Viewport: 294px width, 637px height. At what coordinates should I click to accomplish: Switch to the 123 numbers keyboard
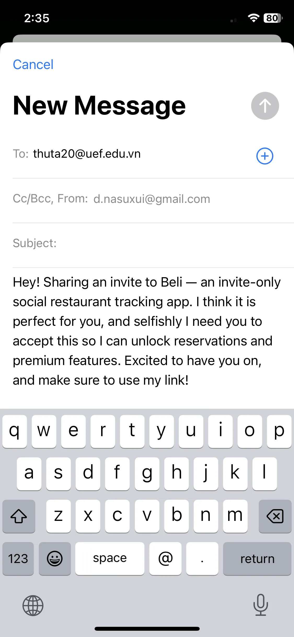tap(18, 559)
